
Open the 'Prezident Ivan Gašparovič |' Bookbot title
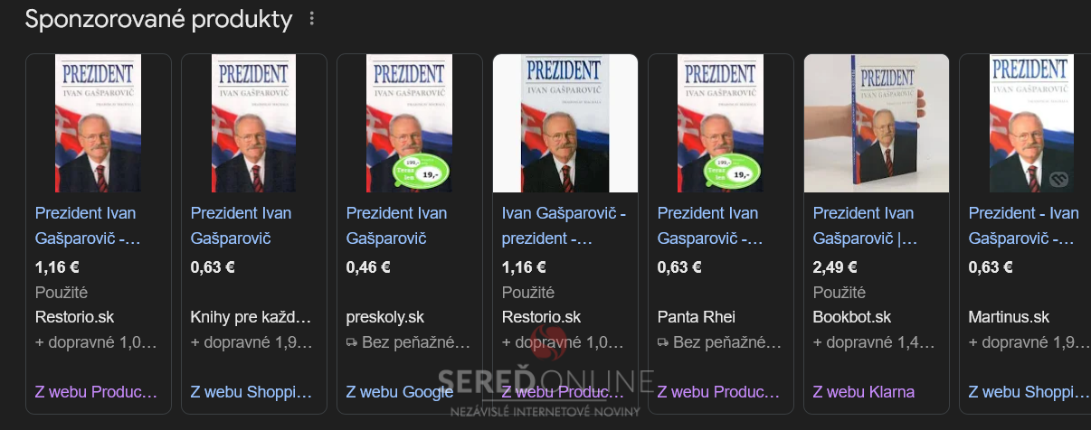(866, 226)
